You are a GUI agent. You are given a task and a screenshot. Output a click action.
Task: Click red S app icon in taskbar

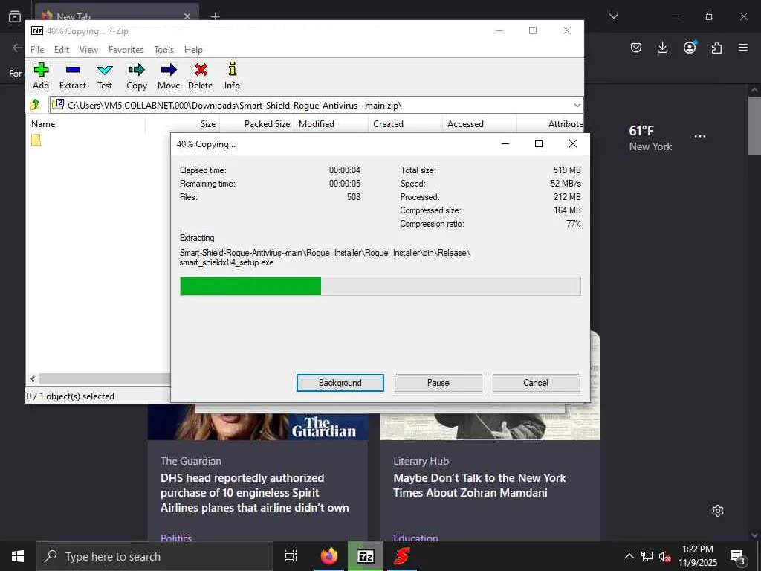click(402, 556)
